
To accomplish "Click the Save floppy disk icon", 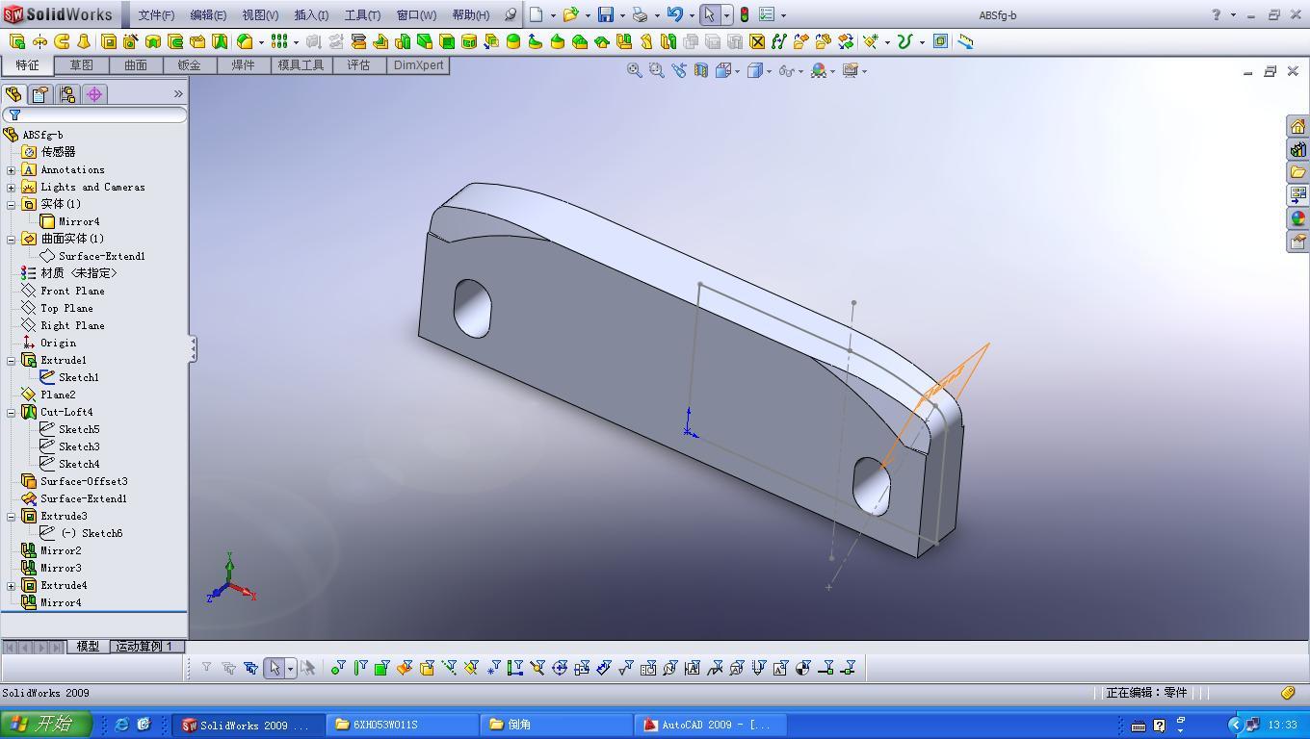I will (606, 14).
